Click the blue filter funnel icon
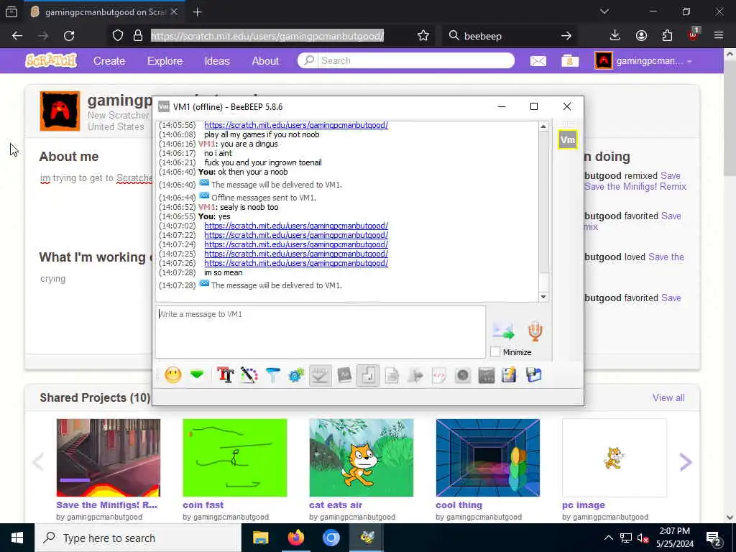 click(x=272, y=375)
